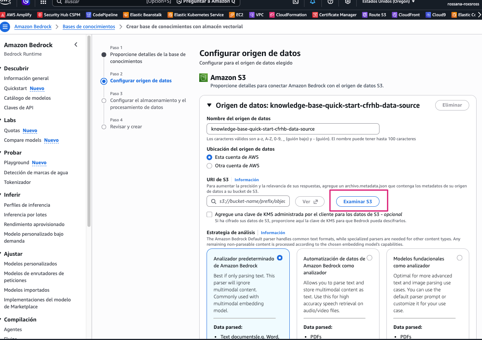The height and width of the screenshot is (340, 482).
Task: Open the AWS services grid menu
Action: click(43, 2)
